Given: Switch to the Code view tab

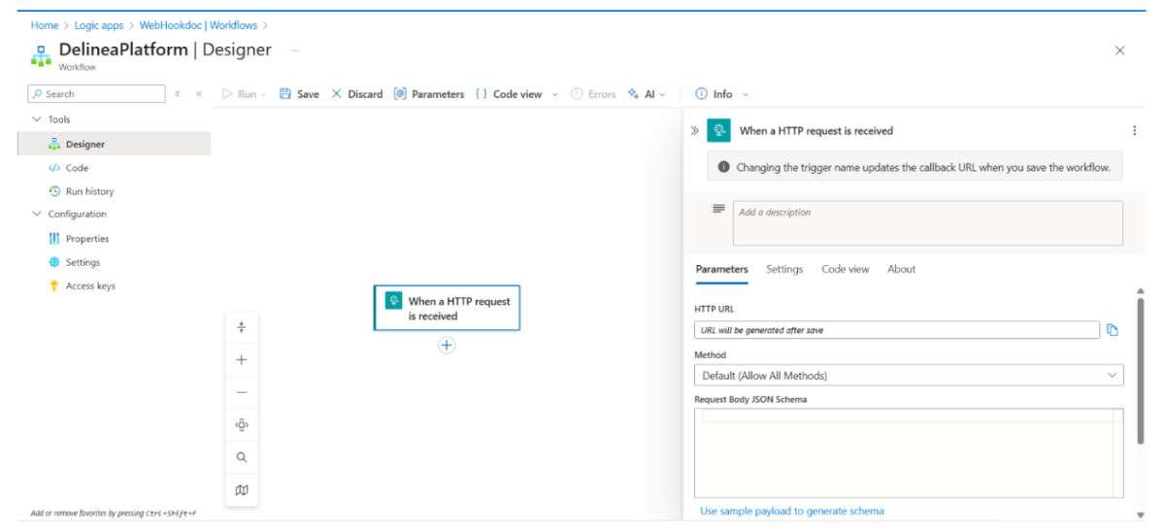Looking at the screenshot, I should 845,269.
